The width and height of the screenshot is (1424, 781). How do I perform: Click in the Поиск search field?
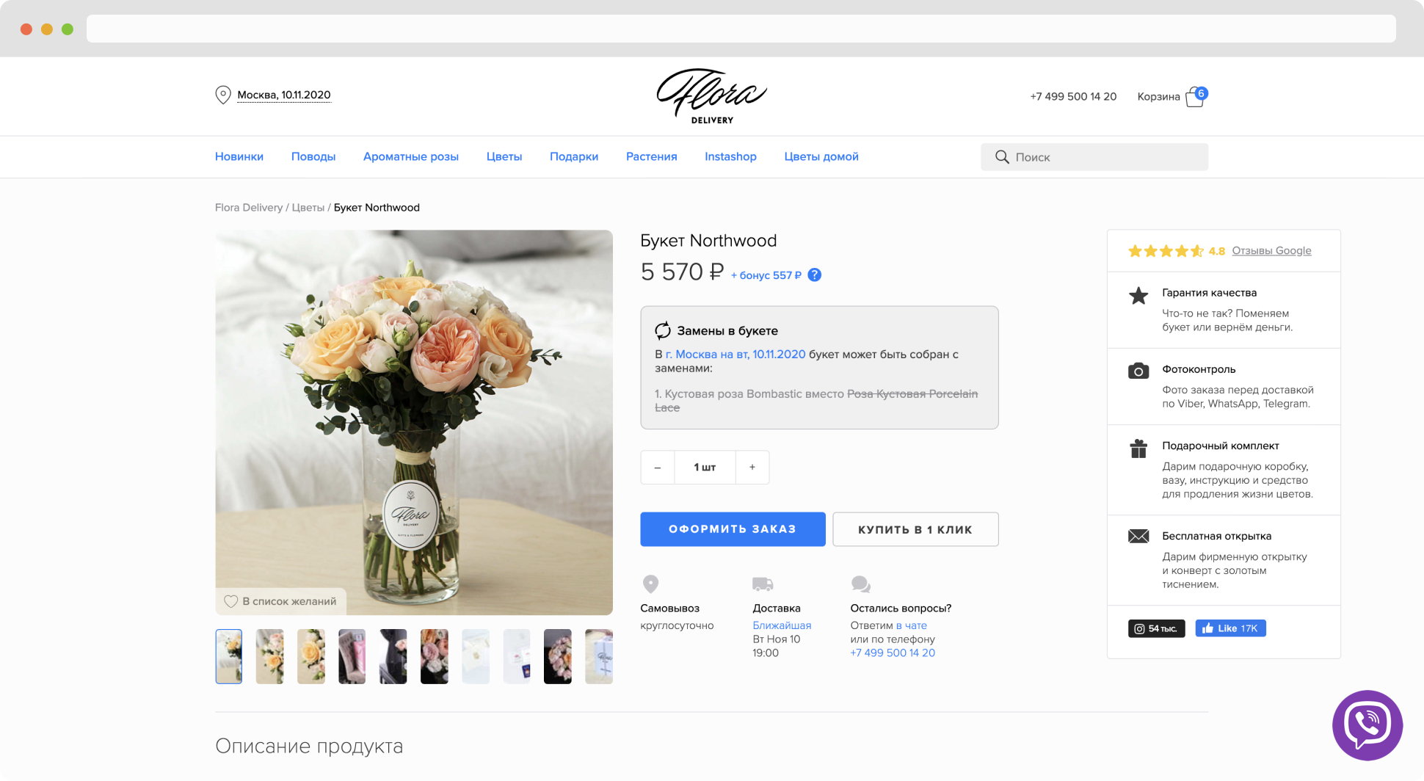coord(1094,157)
